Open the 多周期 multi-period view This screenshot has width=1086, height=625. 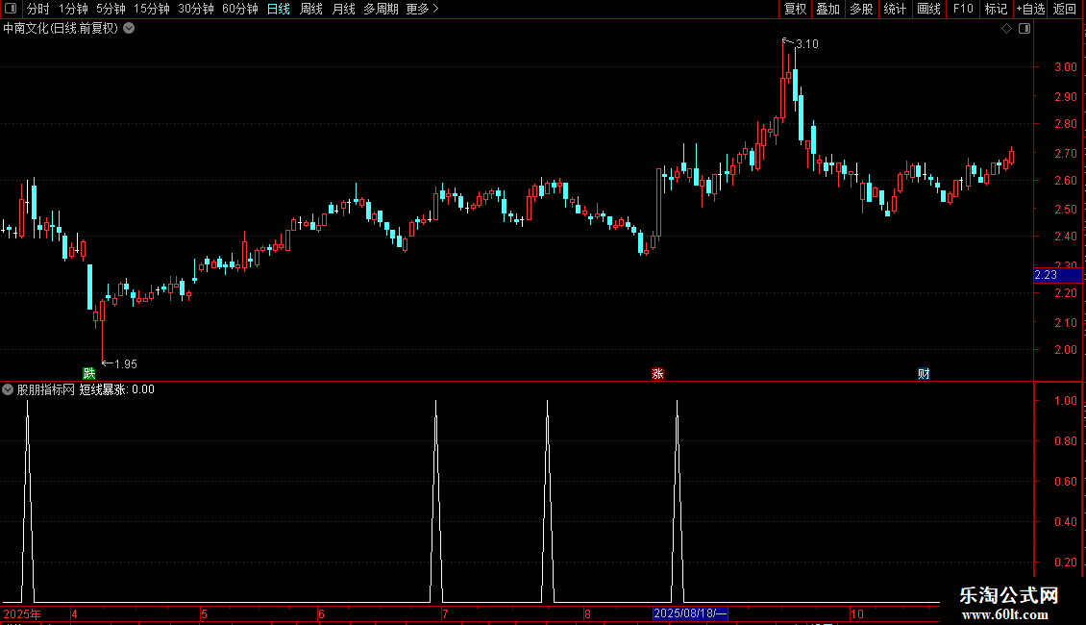(x=381, y=9)
